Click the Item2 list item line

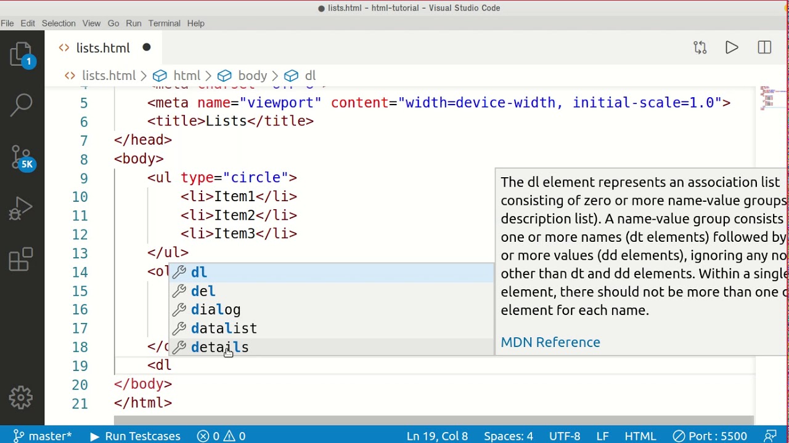point(239,215)
